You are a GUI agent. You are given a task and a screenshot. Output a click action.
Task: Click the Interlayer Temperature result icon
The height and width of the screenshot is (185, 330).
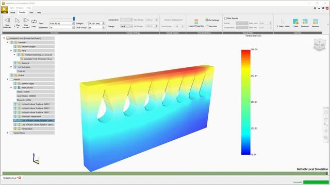click(x=20, y=117)
